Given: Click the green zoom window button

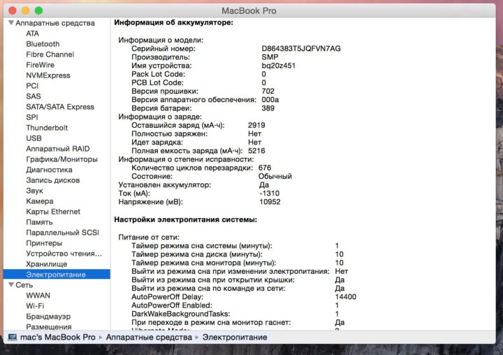Looking at the screenshot, I should 38,10.
